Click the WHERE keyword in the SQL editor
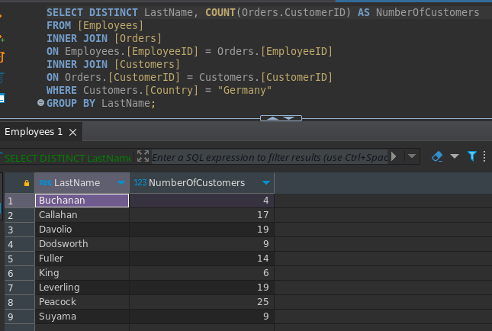This screenshot has height=331, width=492. pos(62,90)
